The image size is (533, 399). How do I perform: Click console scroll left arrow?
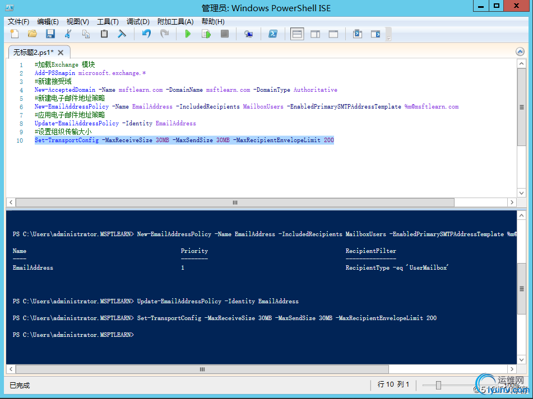click(x=11, y=369)
